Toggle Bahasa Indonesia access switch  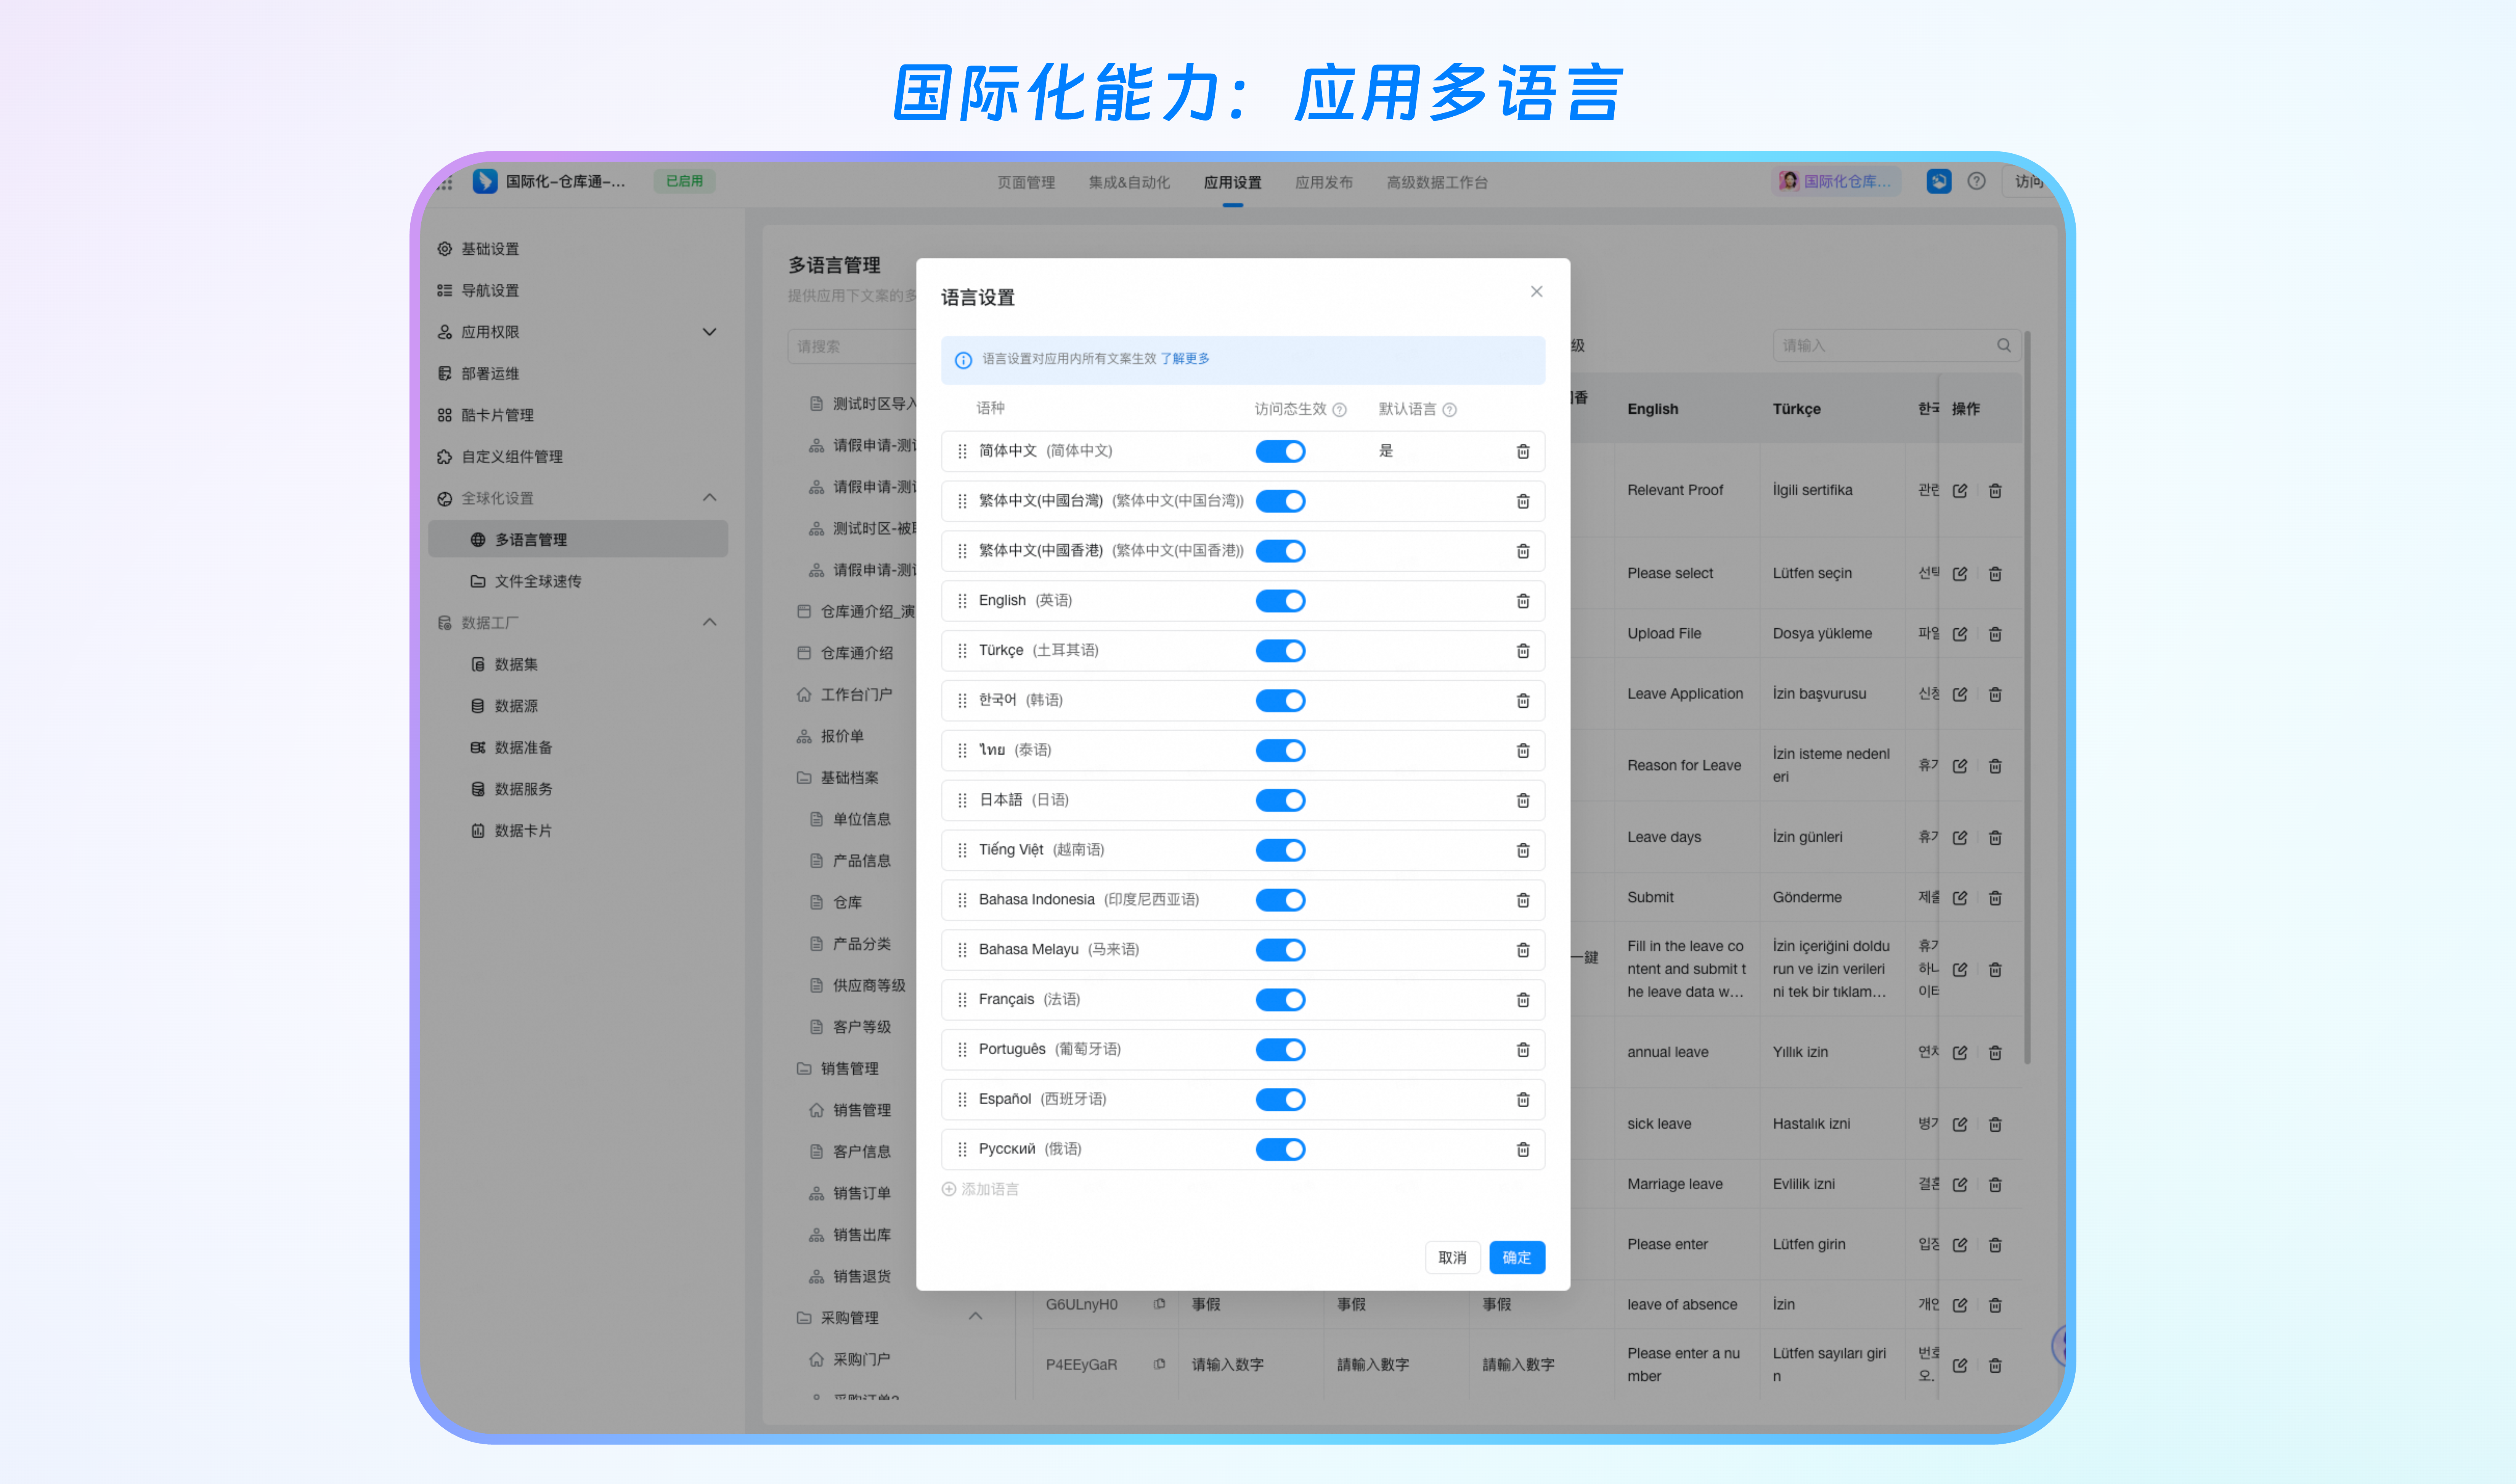coord(1280,900)
